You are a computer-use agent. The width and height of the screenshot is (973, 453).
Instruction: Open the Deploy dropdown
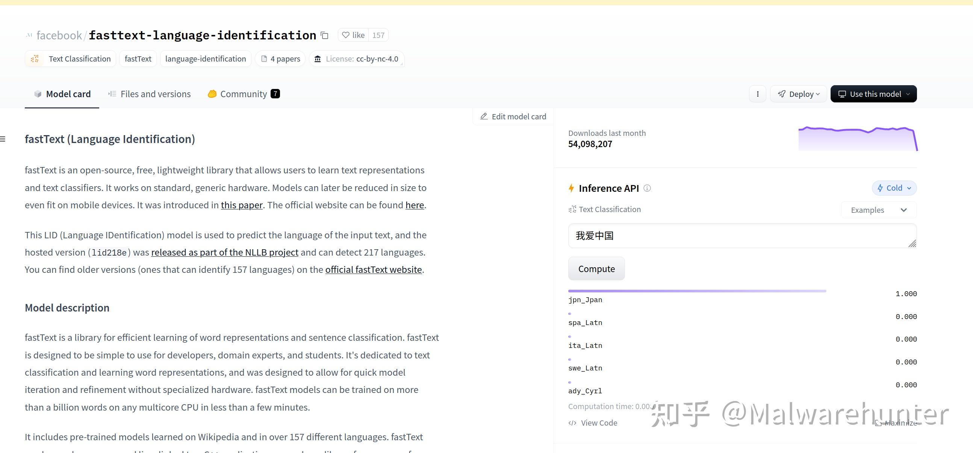click(x=798, y=94)
